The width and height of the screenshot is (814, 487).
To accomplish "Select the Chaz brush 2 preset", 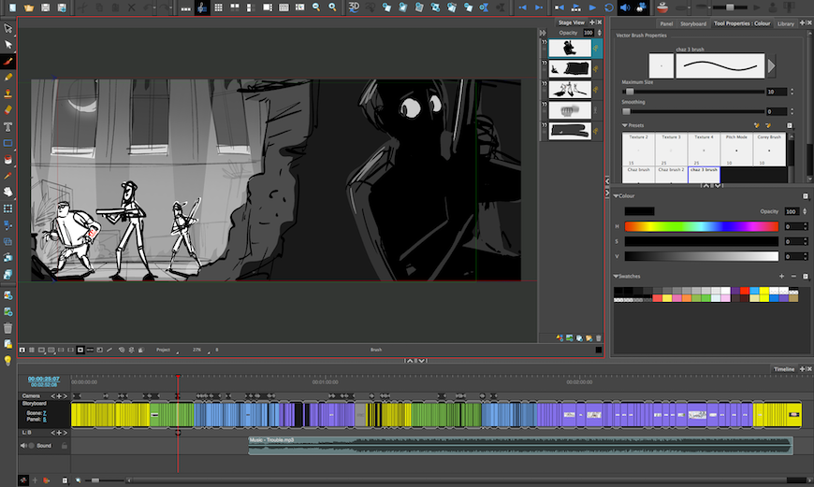I will (671, 175).
